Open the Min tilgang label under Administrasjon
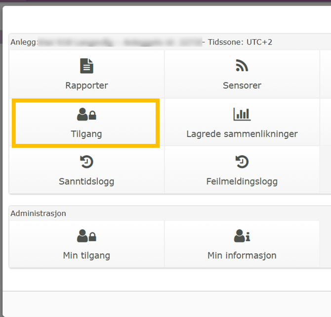 (x=86, y=256)
